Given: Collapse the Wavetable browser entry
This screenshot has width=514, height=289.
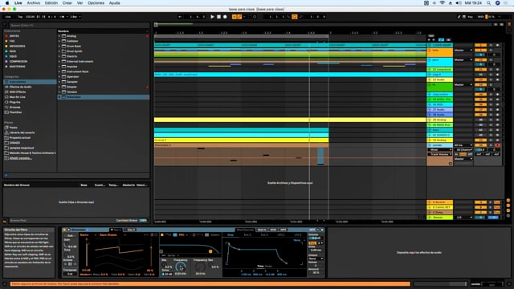Looking at the screenshot, I should (59, 97).
